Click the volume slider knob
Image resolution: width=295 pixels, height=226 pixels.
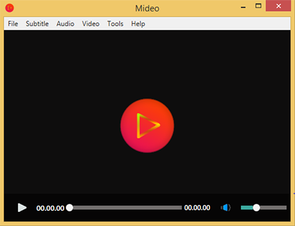point(256,208)
